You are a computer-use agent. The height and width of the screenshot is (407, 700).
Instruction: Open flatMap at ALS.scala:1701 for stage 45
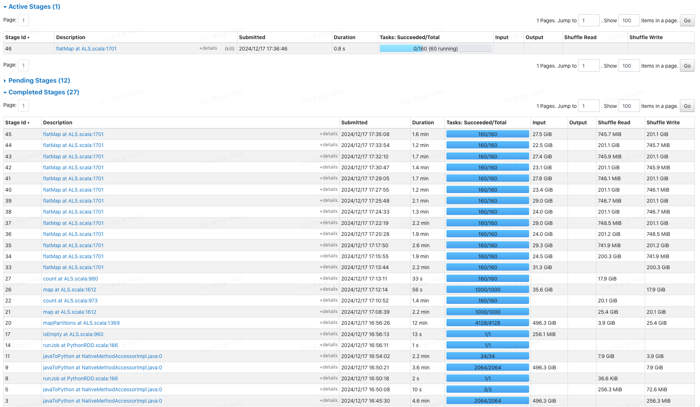click(73, 134)
